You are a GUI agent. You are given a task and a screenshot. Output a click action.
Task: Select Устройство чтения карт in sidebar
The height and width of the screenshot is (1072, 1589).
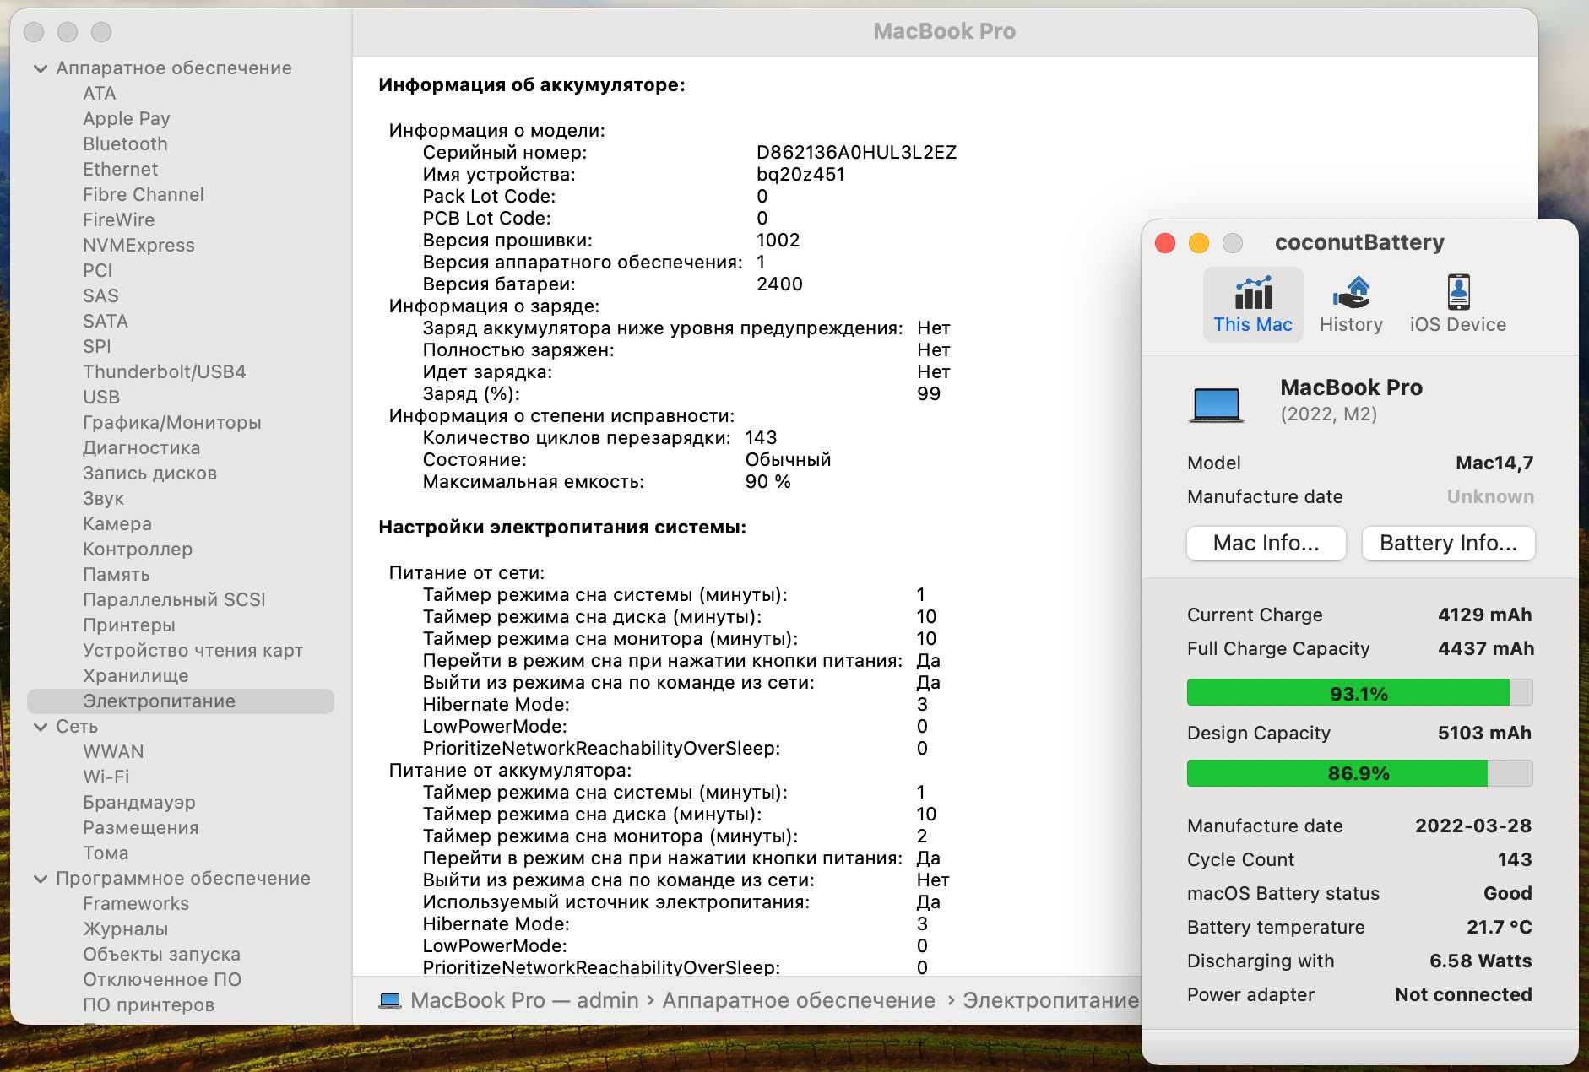(193, 651)
